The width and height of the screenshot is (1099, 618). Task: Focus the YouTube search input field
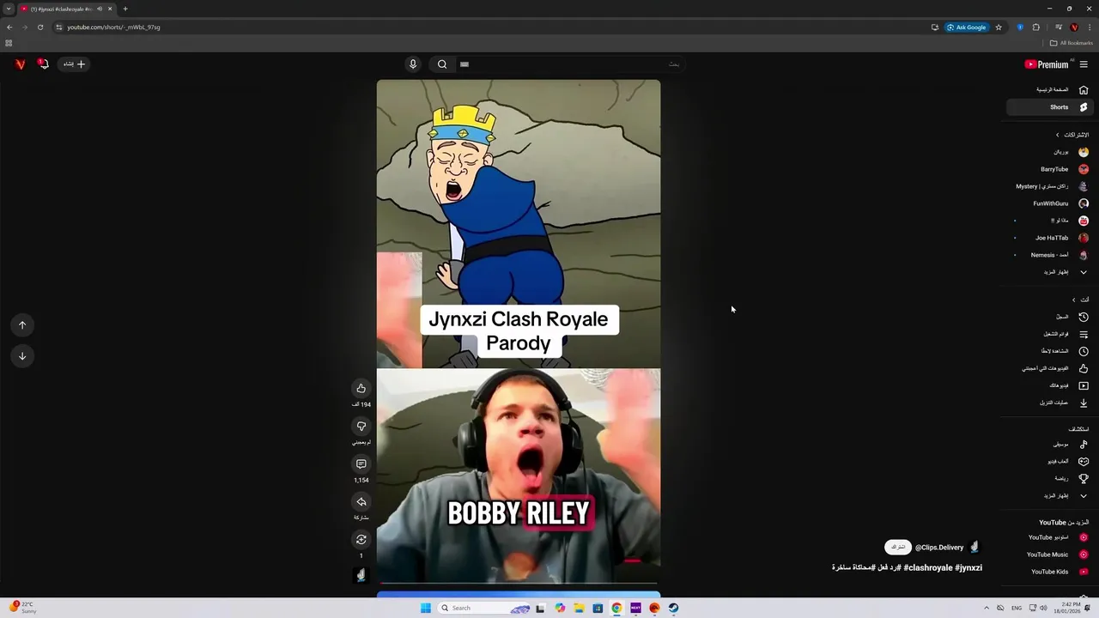pyautogui.click(x=570, y=64)
